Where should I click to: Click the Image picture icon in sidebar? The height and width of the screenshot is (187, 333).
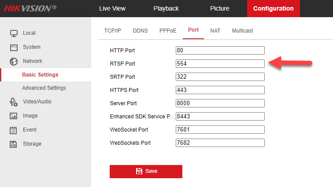pyautogui.click(x=14, y=116)
